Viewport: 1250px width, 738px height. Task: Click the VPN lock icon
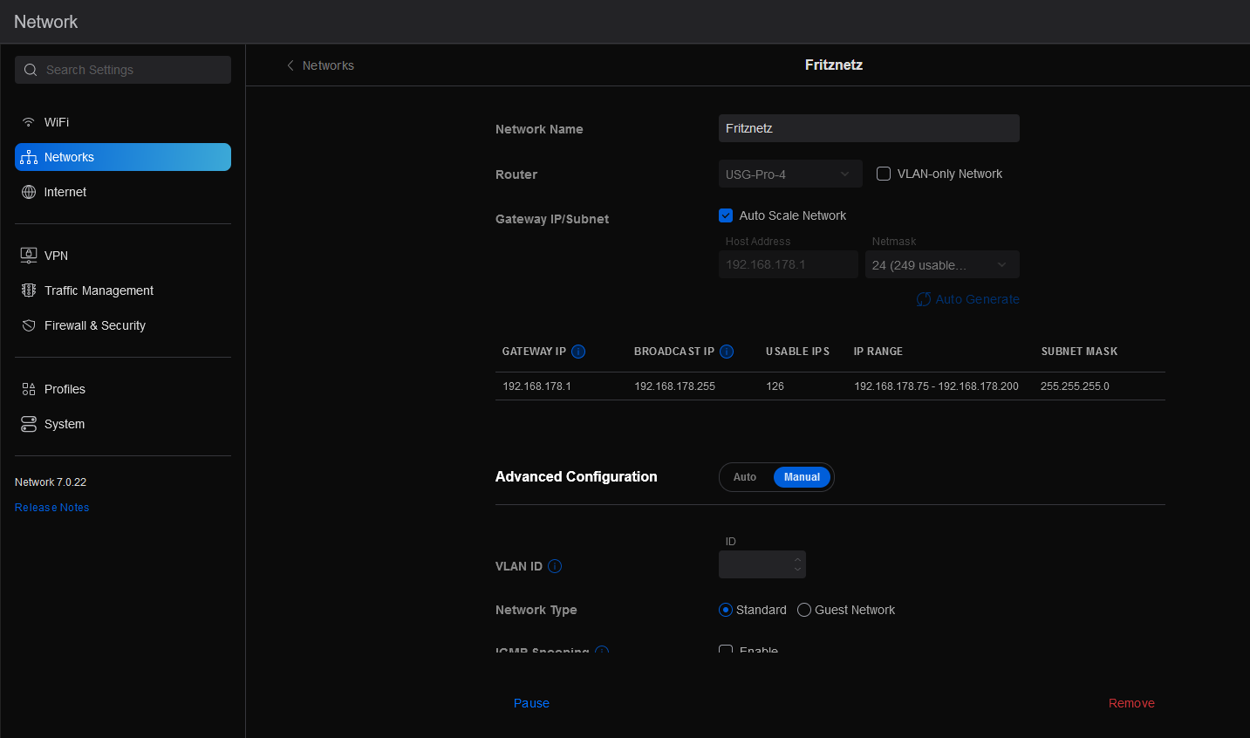click(29, 256)
